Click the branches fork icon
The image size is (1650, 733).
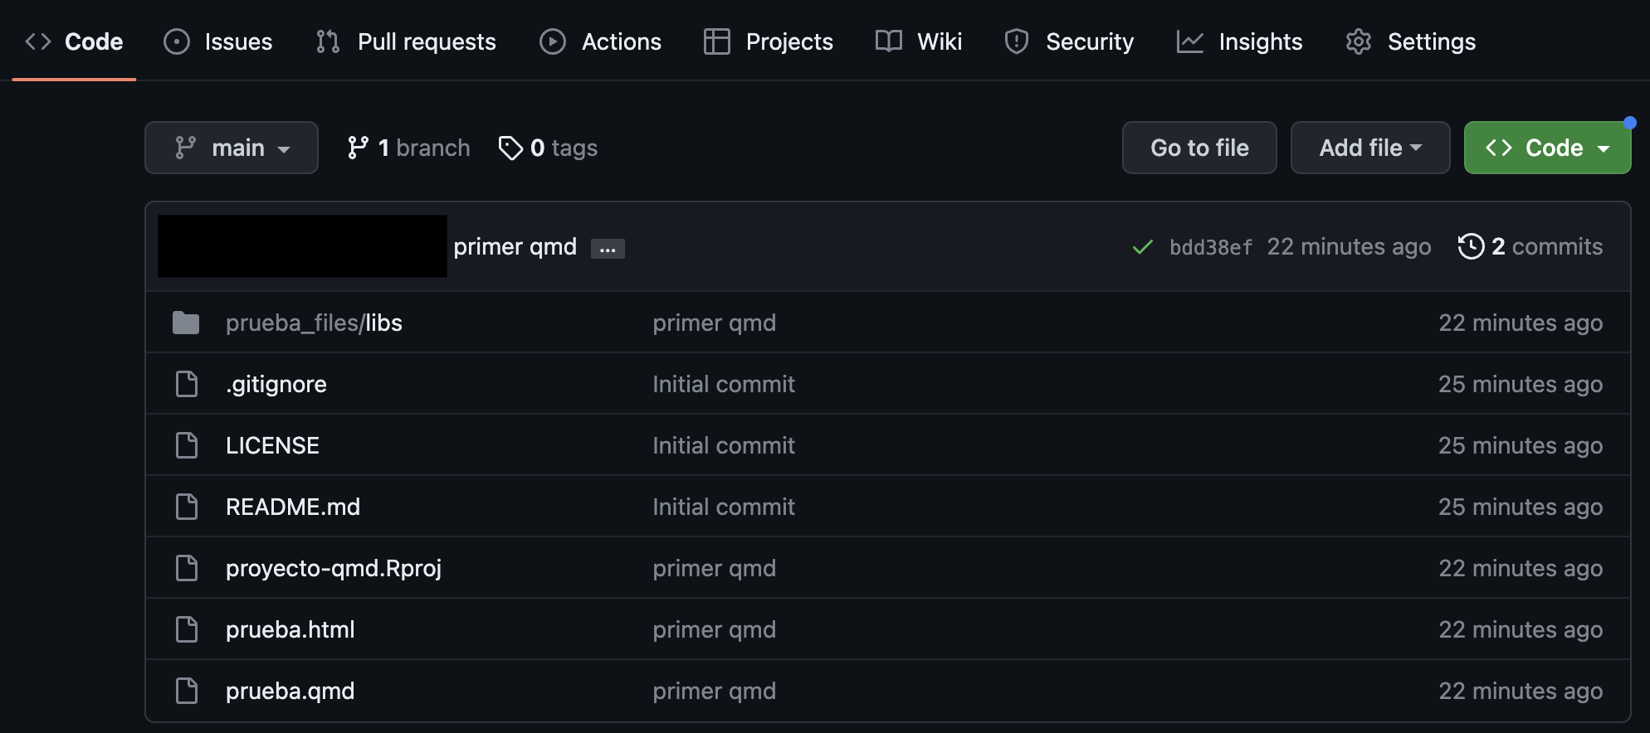click(358, 148)
